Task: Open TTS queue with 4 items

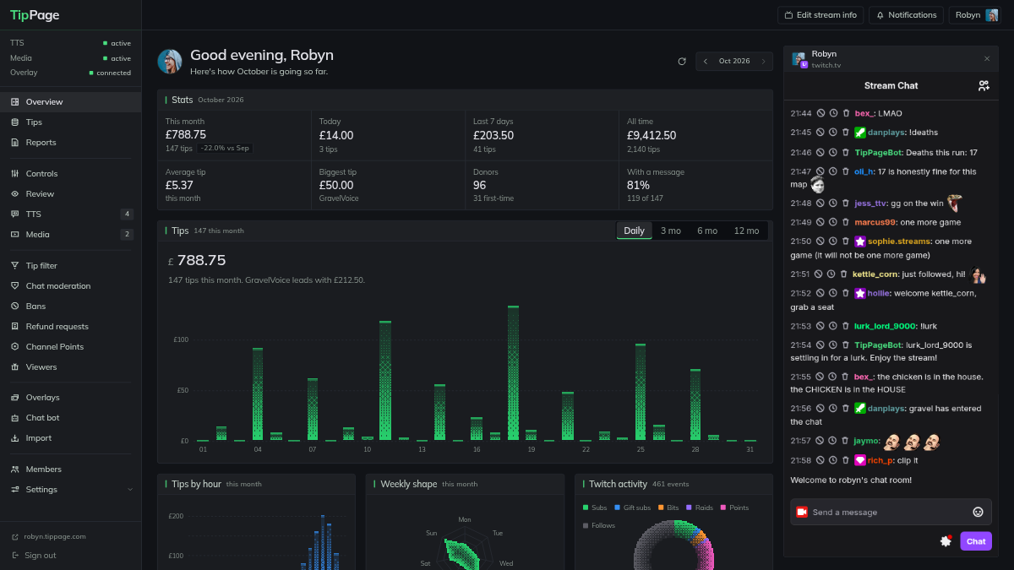Action: (70, 214)
